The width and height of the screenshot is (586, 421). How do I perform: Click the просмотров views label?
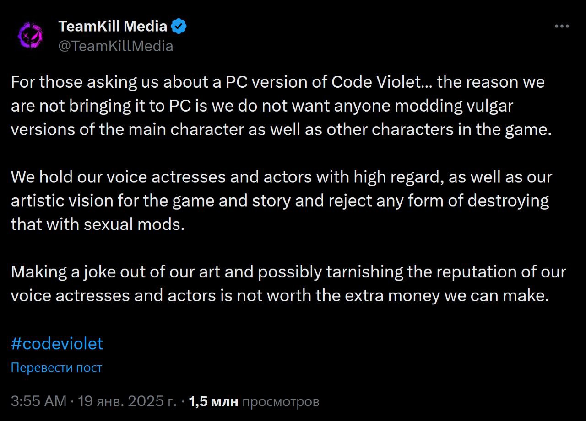point(280,401)
